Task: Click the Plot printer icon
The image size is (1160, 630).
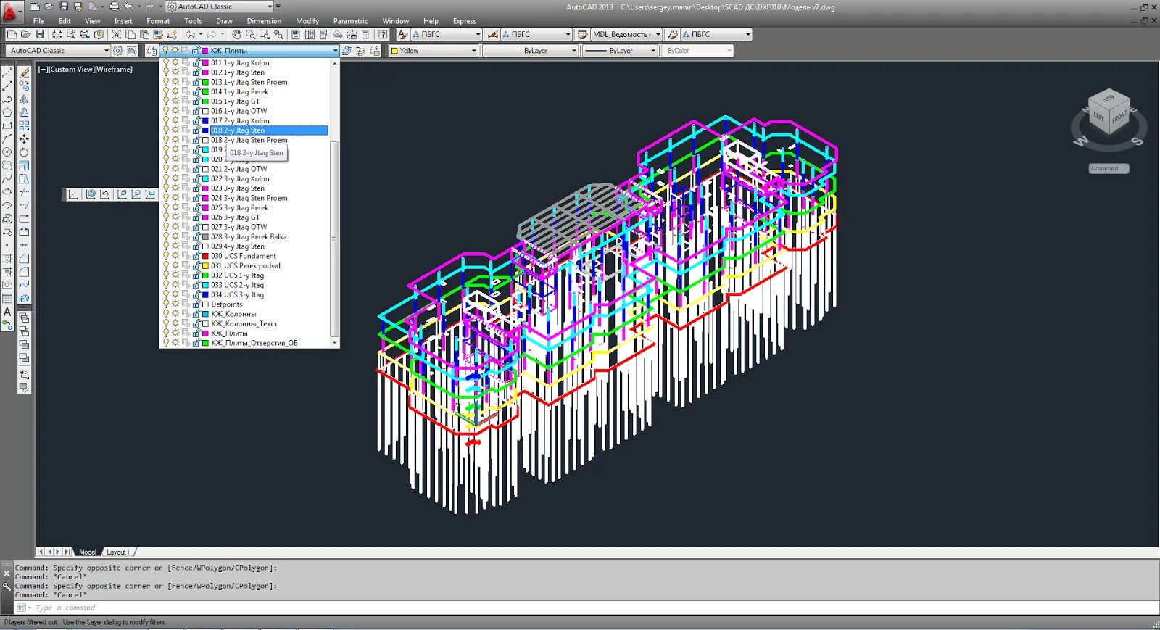Action: pos(57,34)
